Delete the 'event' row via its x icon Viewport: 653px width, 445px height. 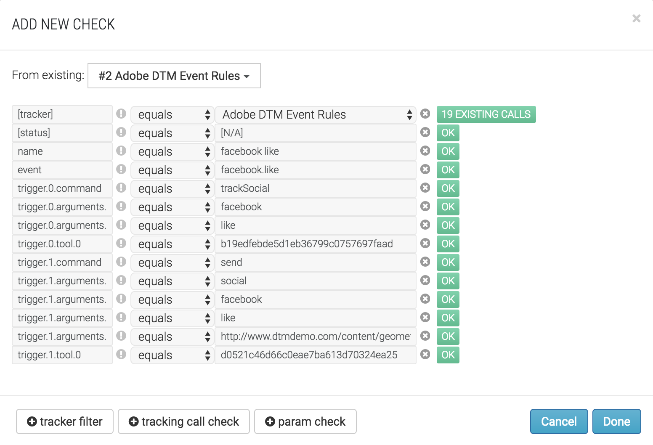pos(425,170)
